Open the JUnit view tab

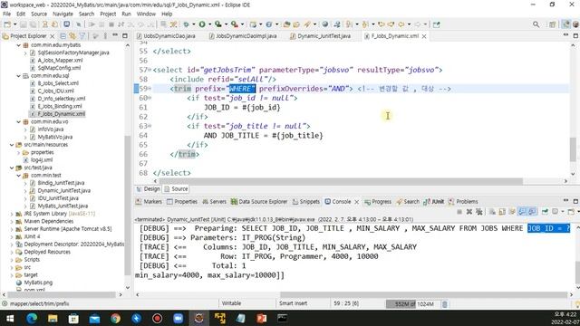434,201
